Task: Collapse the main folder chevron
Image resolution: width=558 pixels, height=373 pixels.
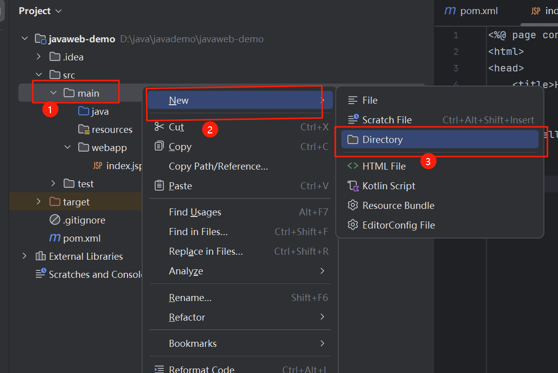Action: (x=53, y=93)
